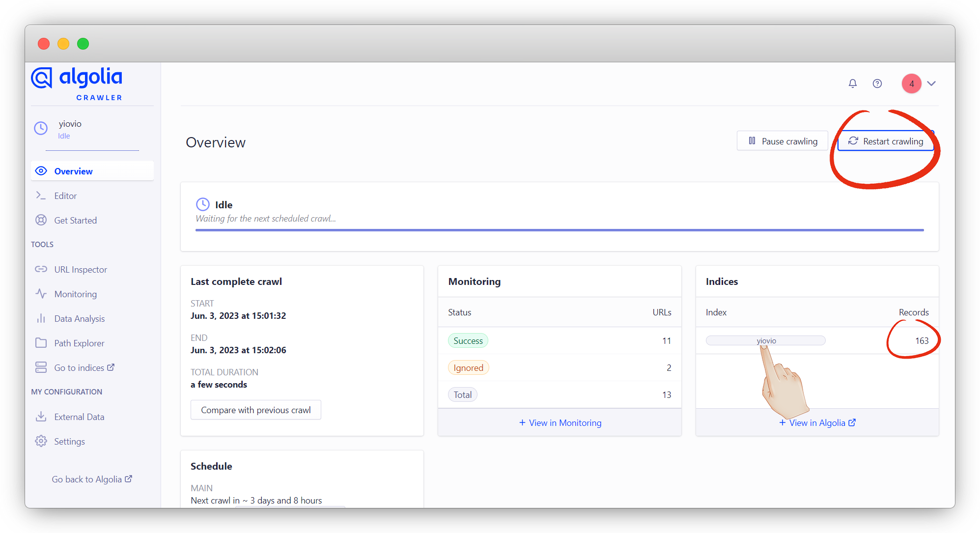Click Compare with previous crawl

pos(255,409)
